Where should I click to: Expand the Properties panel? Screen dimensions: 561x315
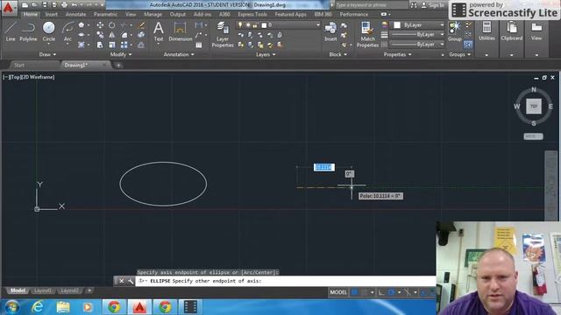(x=397, y=54)
